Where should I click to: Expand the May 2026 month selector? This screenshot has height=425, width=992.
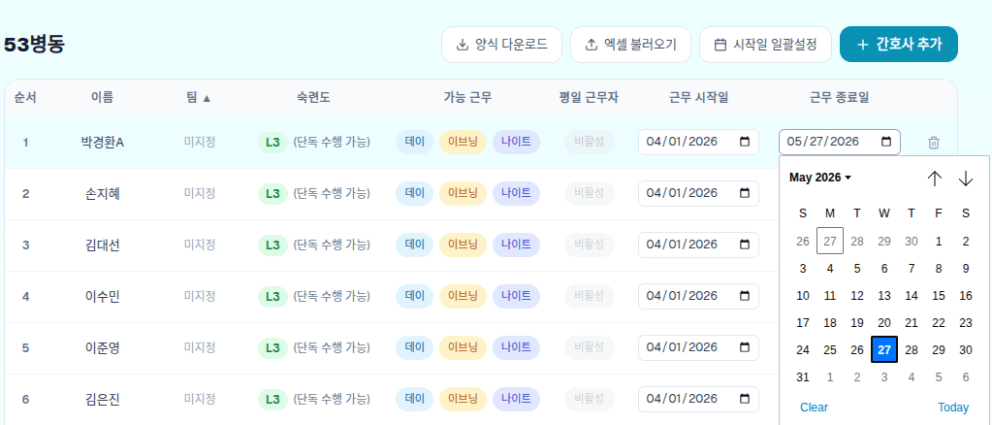click(820, 178)
